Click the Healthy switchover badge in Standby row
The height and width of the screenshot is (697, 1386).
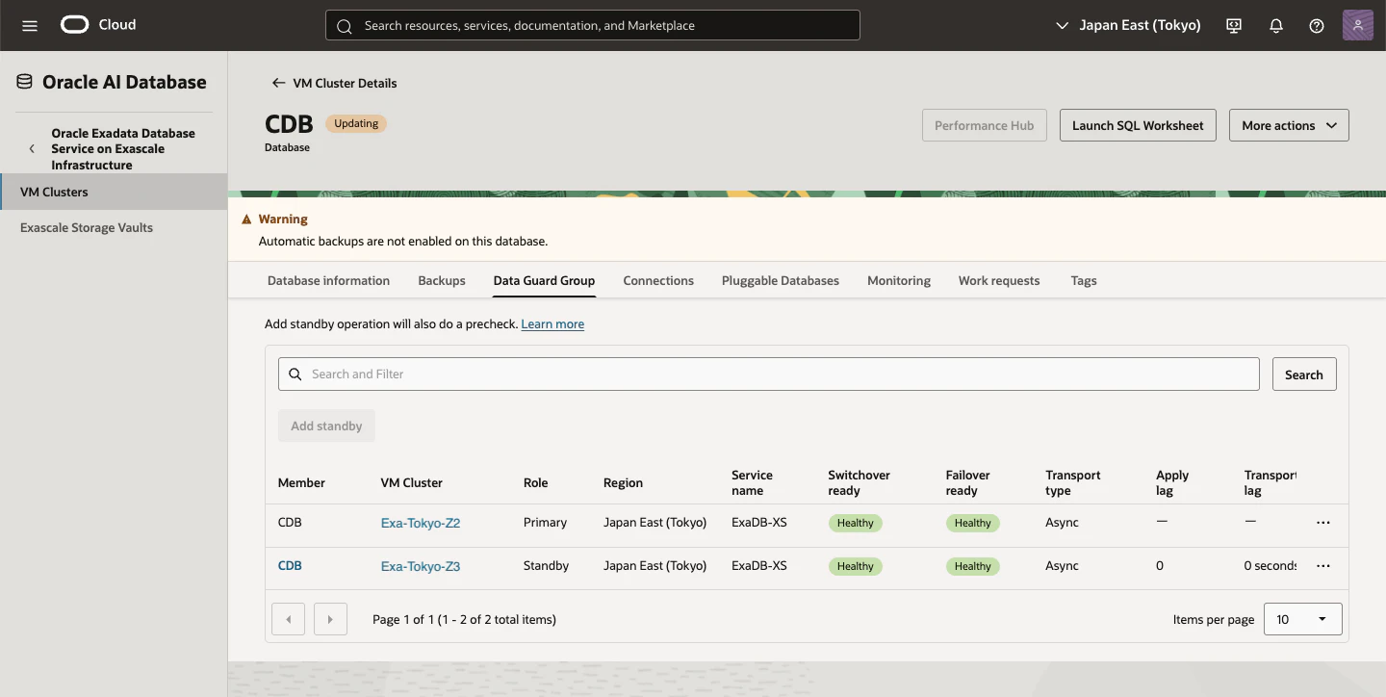(855, 566)
